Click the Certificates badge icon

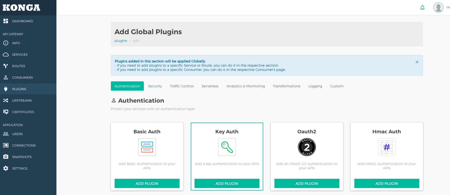(x=6, y=112)
